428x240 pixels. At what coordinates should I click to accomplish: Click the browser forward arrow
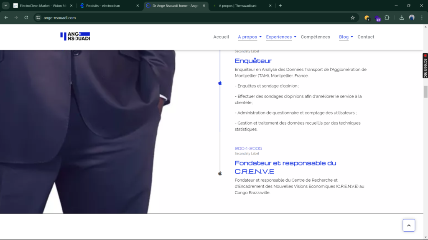click(16, 17)
